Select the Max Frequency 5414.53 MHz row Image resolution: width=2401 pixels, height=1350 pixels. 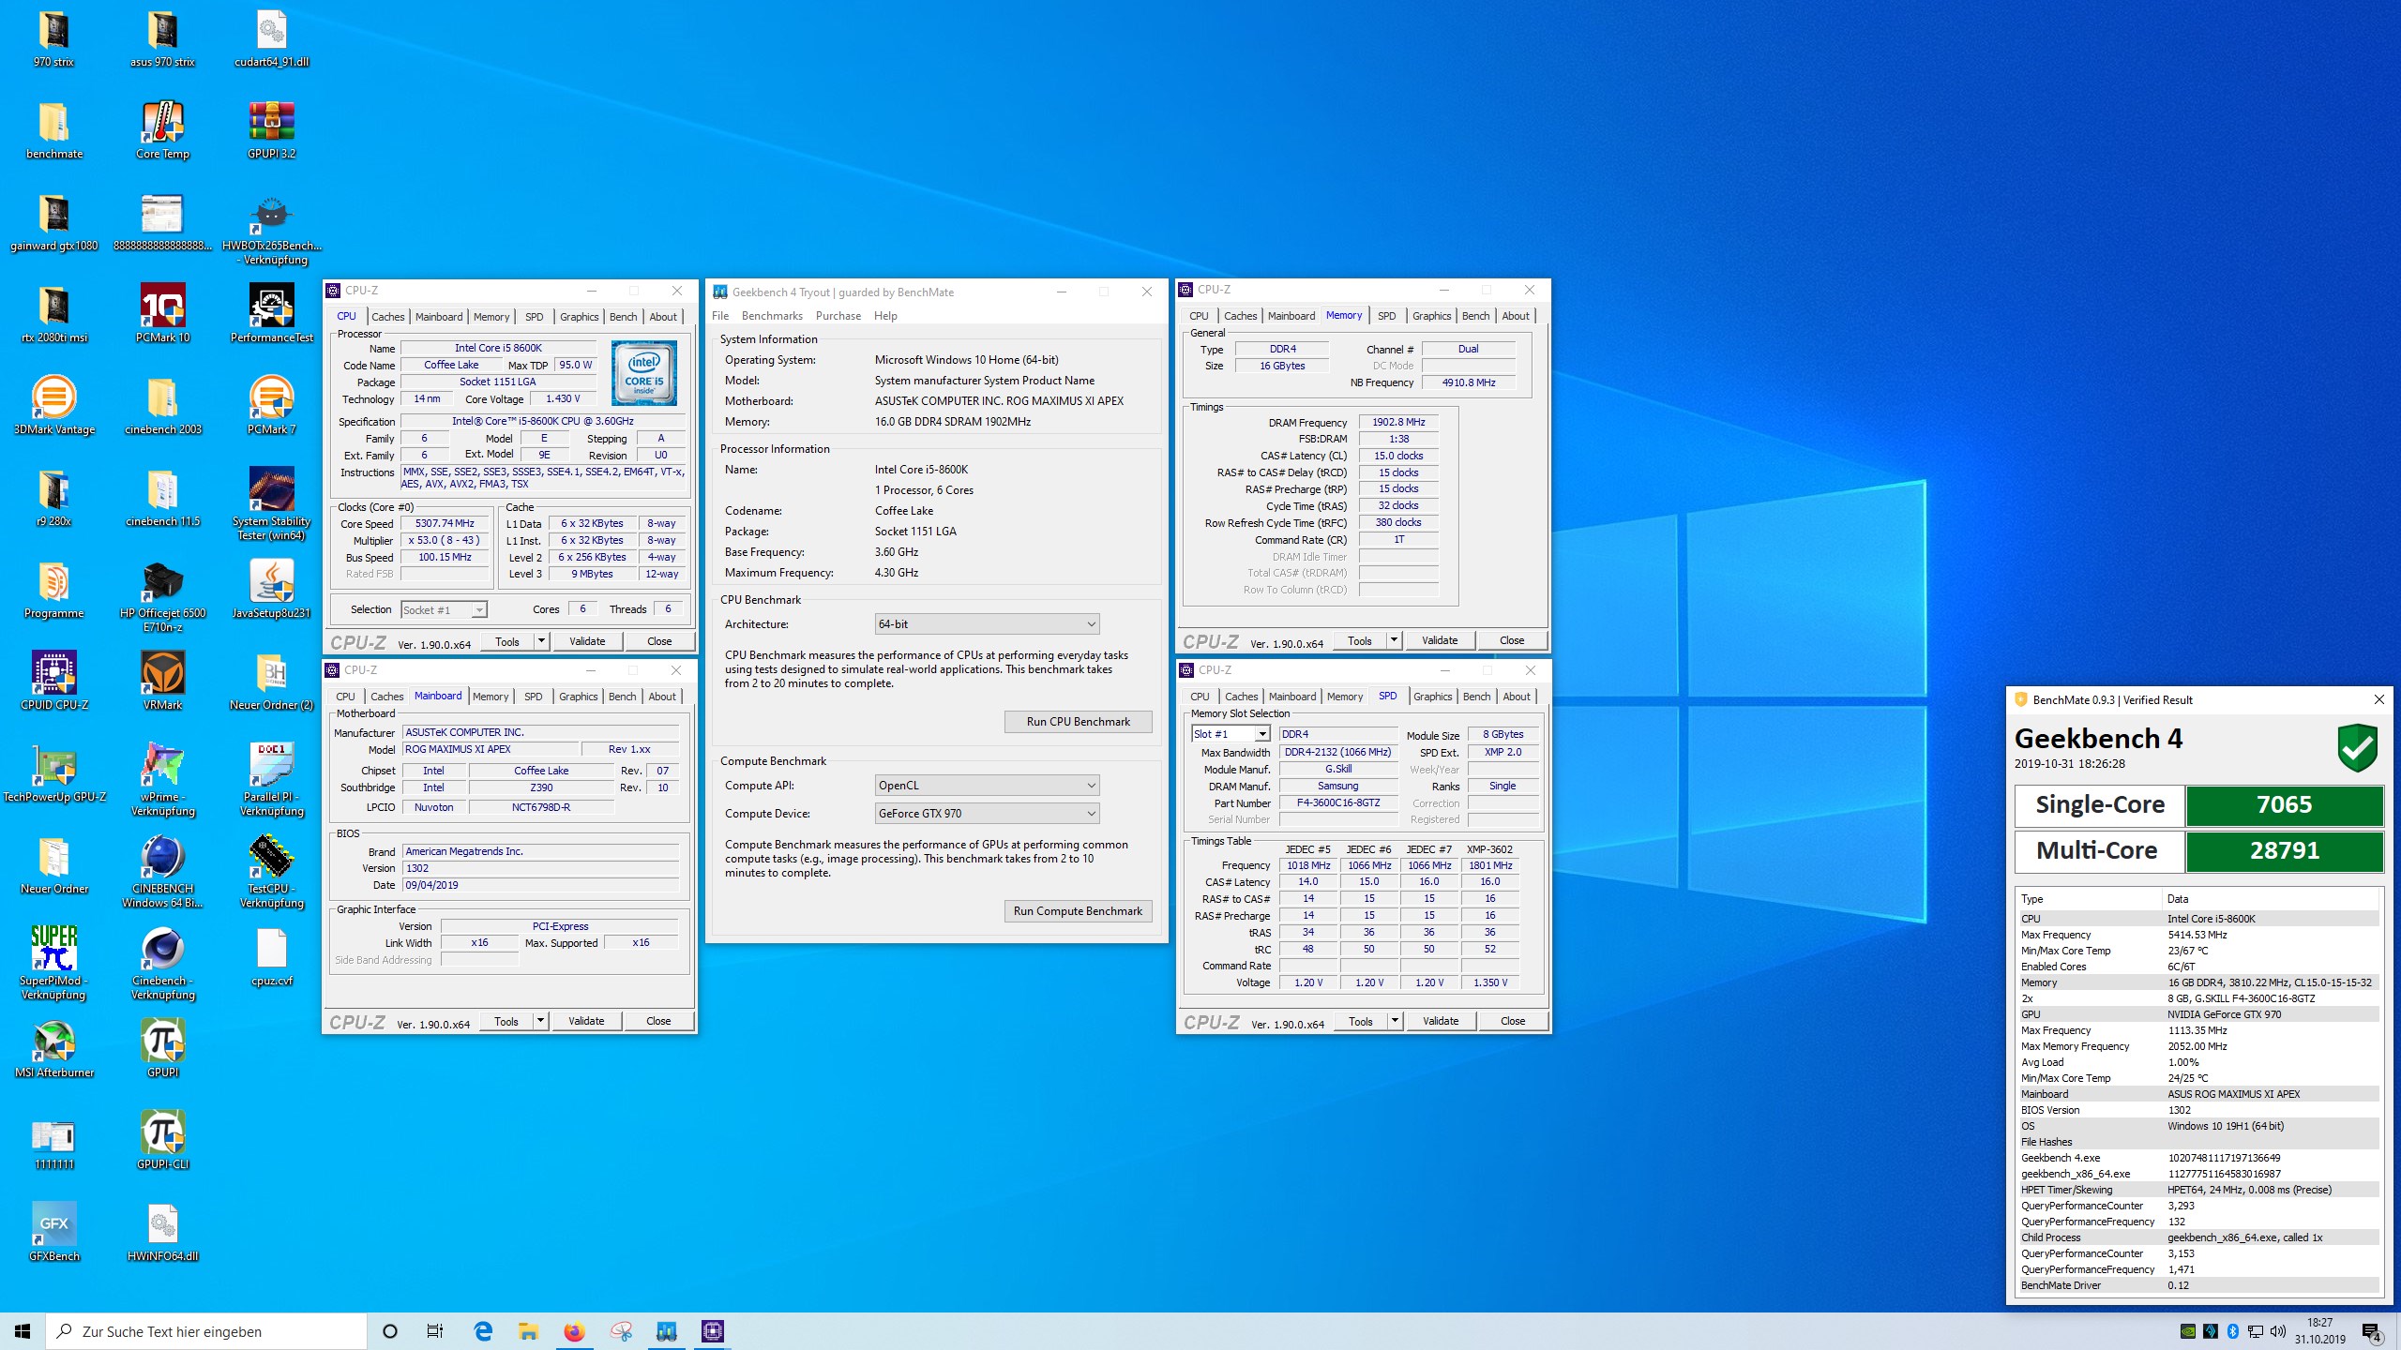(2197, 935)
